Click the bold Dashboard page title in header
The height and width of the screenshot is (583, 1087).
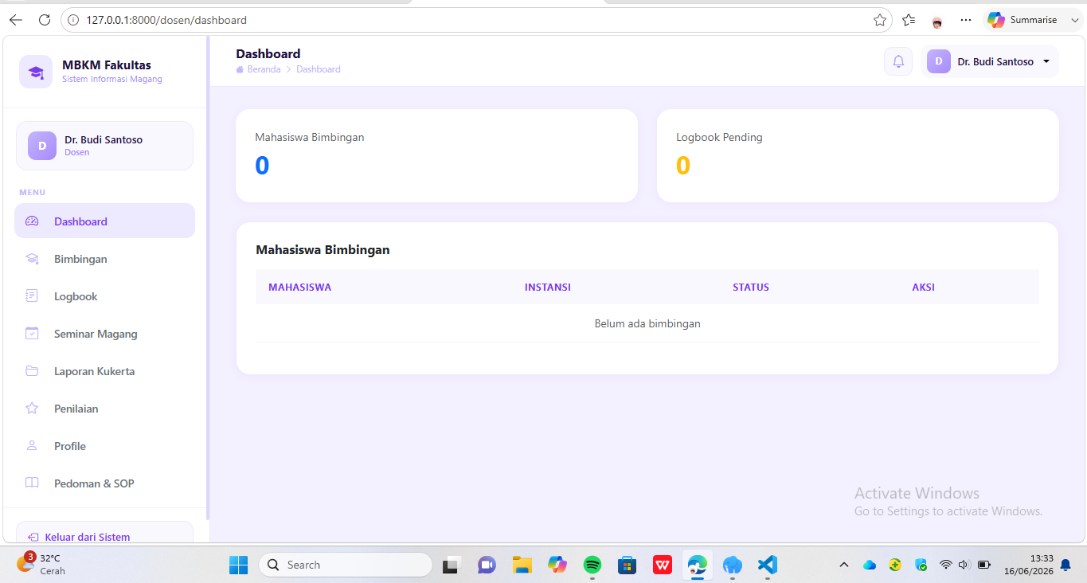(268, 54)
